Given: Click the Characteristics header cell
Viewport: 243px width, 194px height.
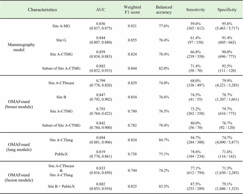Looking at the screenshot, I should (42, 10).
